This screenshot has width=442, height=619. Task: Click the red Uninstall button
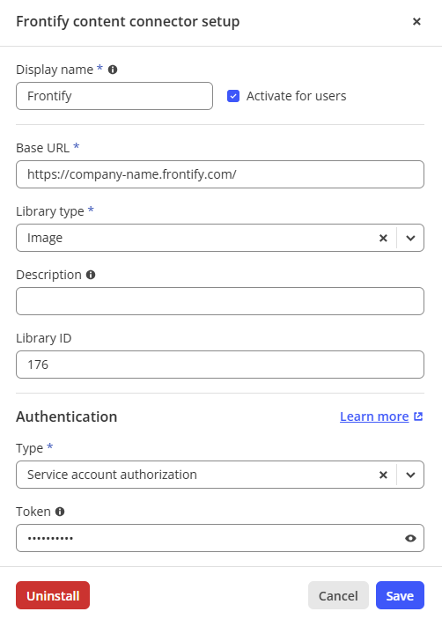pyautogui.click(x=53, y=595)
